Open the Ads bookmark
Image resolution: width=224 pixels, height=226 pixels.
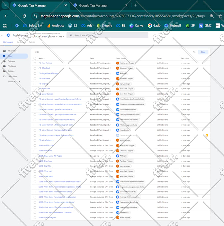pos(87,26)
